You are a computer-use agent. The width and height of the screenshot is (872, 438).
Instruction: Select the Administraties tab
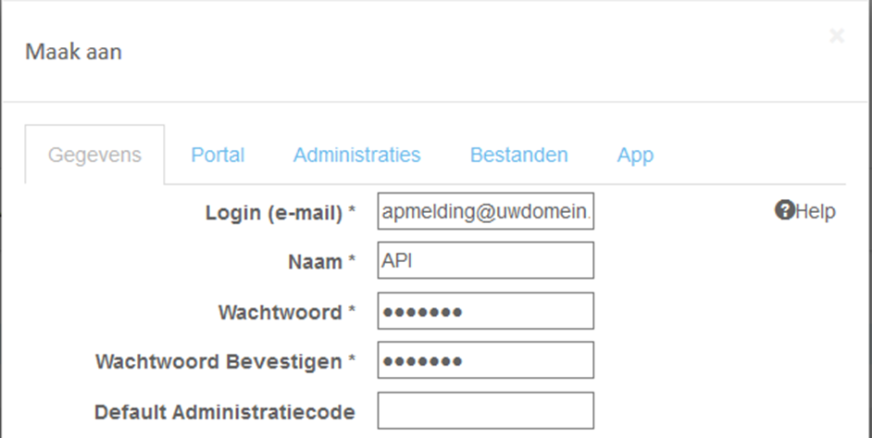pyautogui.click(x=356, y=154)
